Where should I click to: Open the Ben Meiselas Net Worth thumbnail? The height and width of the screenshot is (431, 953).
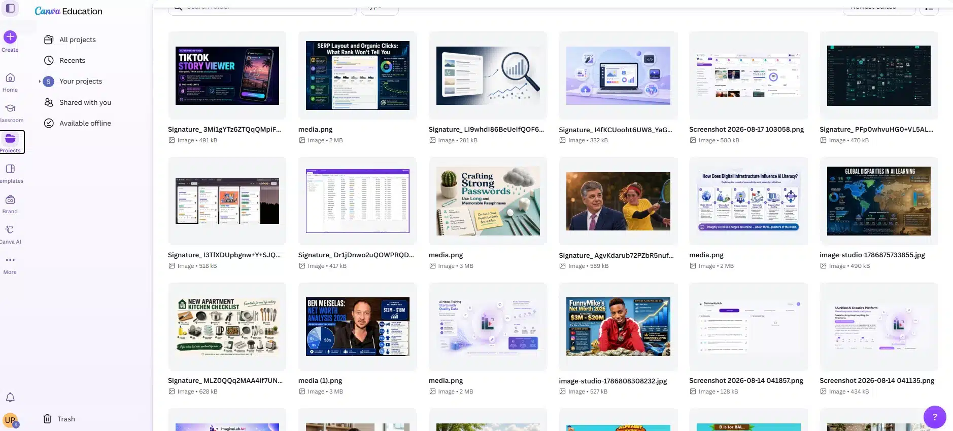pyautogui.click(x=358, y=327)
